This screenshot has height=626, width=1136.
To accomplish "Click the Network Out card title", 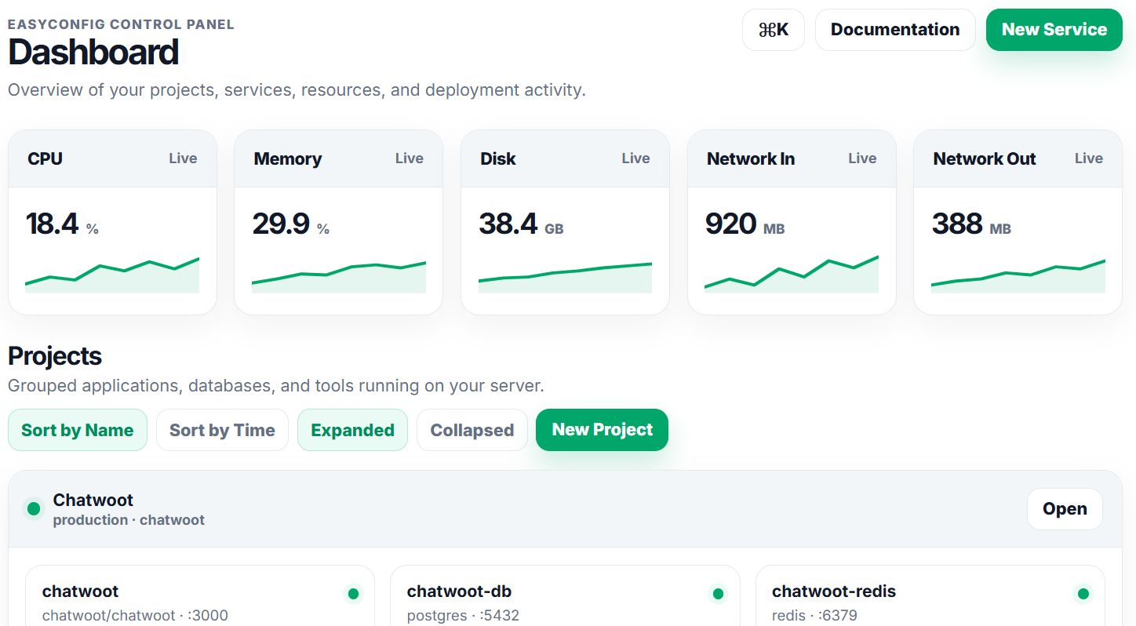I will [x=985, y=158].
